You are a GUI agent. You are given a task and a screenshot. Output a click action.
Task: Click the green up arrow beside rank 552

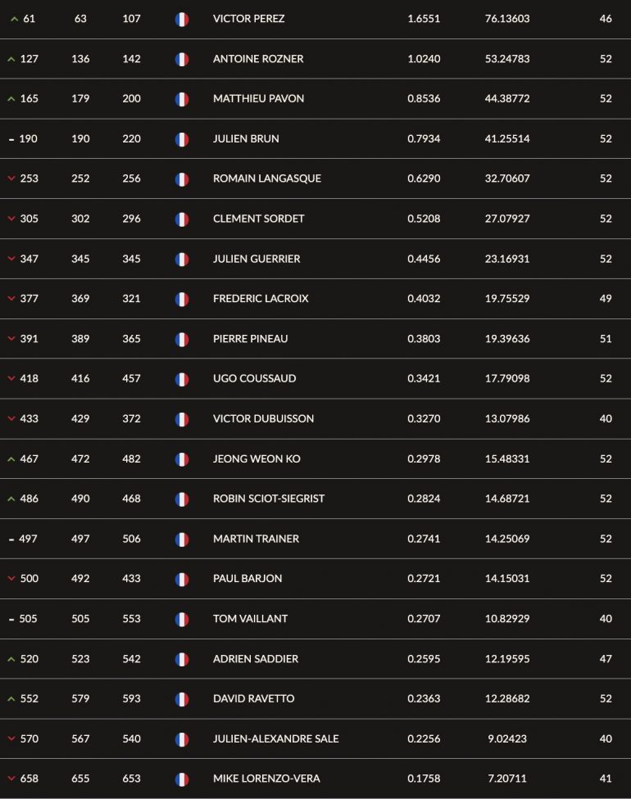coord(11,699)
